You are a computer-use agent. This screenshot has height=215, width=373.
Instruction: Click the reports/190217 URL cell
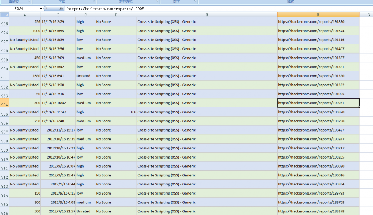pos(318,148)
